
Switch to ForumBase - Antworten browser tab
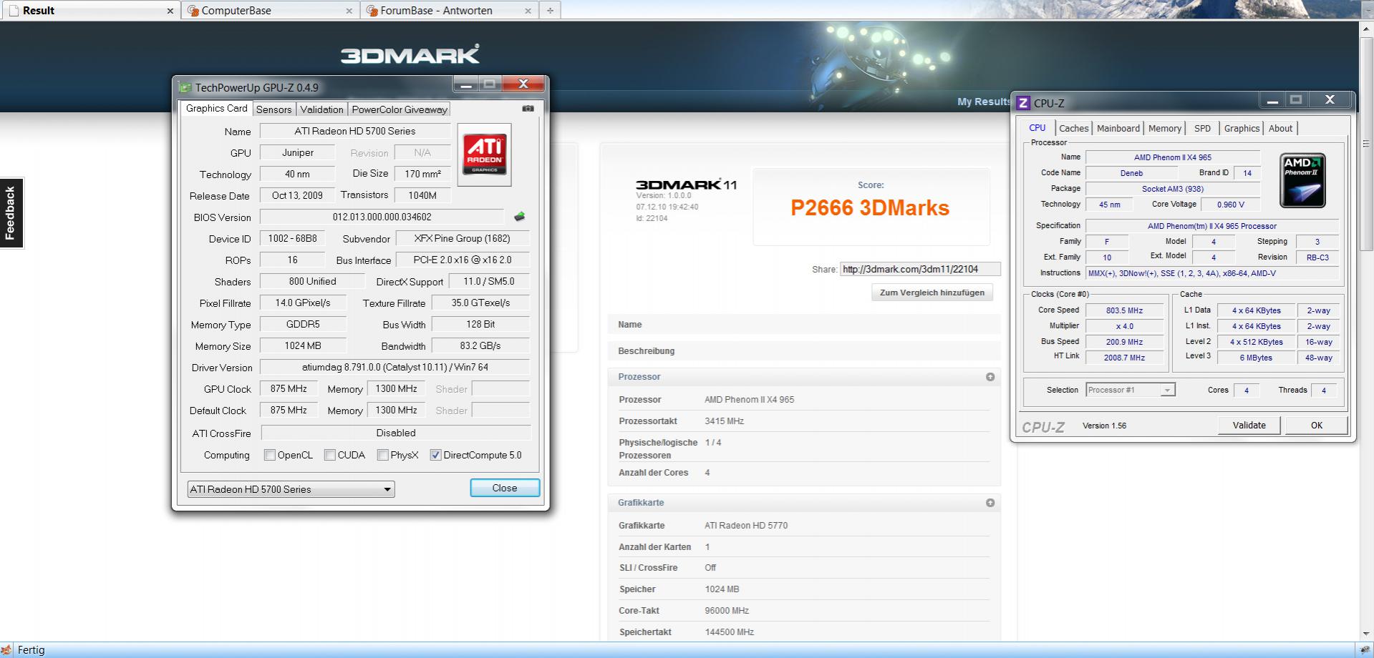[x=449, y=11]
